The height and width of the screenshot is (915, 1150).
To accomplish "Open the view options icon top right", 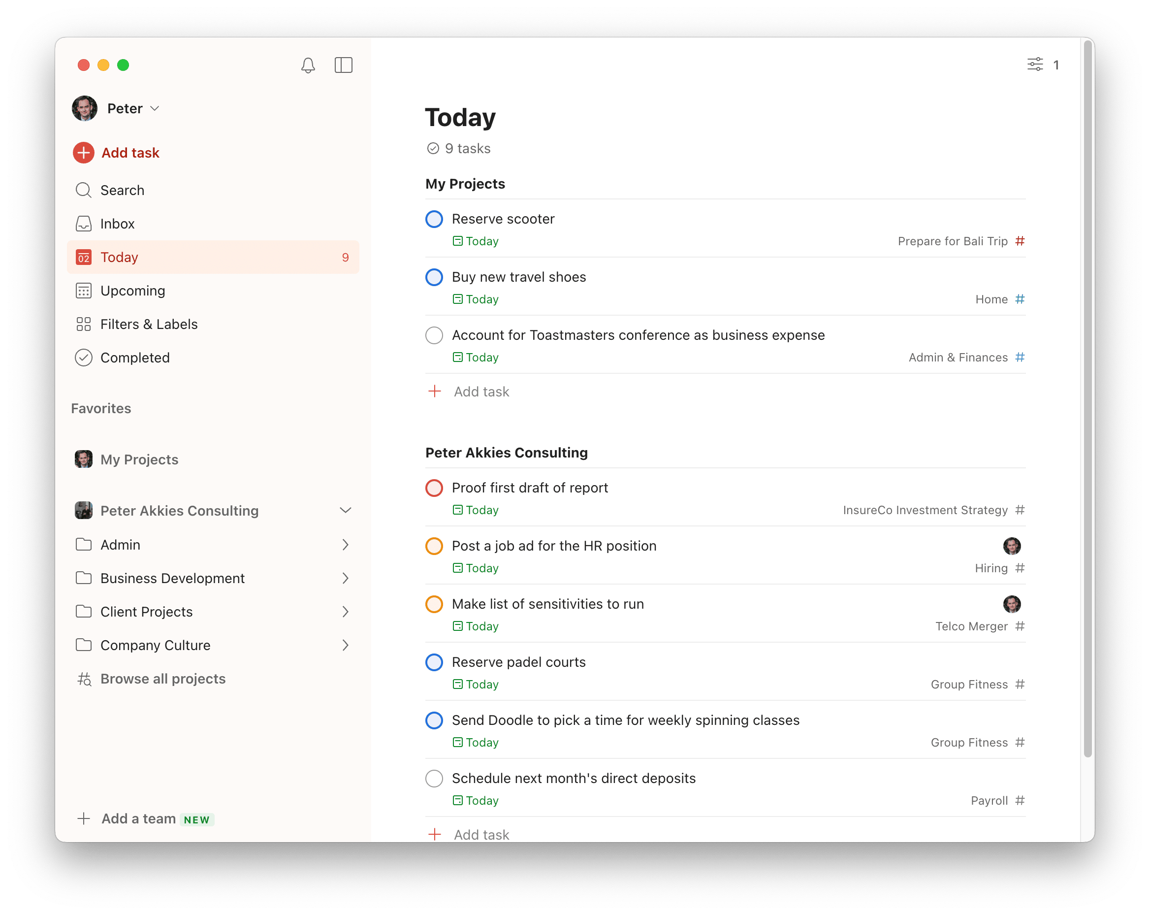I will pos(1035,64).
